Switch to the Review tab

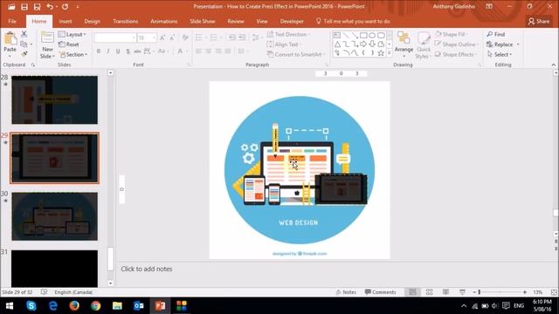tap(236, 21)
